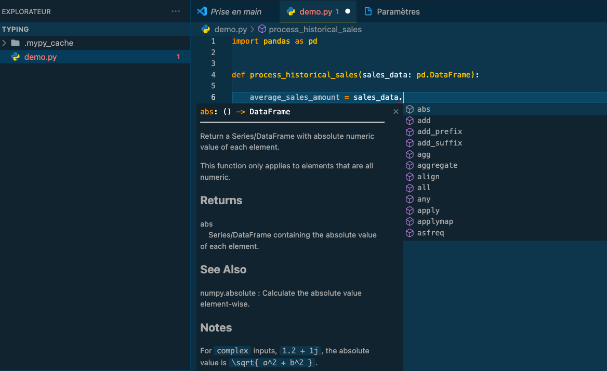Expand the .mypy_cache folder chevron
The width and height of the screenshot is (607, 371).
click(4, 43)
